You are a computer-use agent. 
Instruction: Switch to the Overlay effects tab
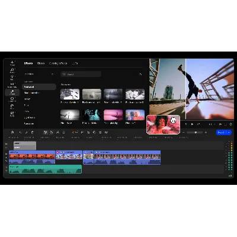[58, 63]
